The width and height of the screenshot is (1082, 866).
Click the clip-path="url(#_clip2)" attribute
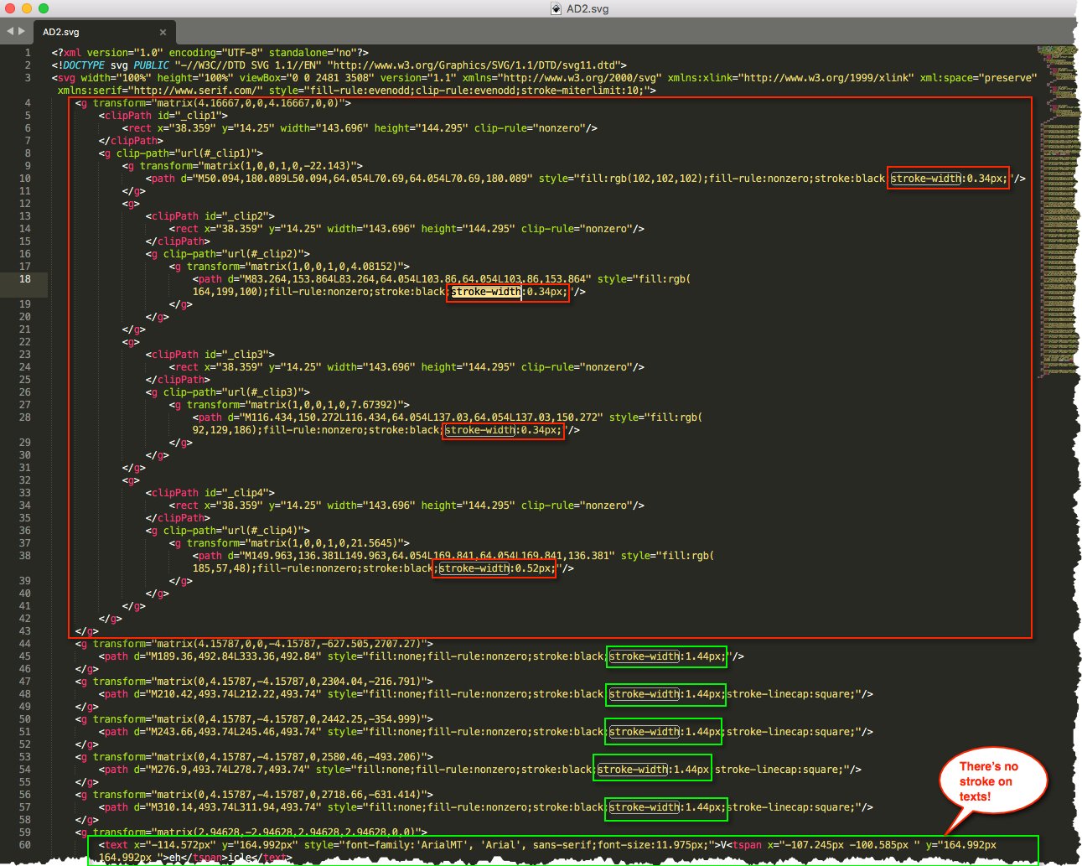(233, 254)
